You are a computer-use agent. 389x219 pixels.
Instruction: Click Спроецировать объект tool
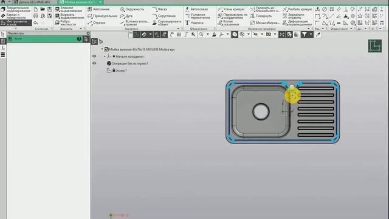pyautogui.click(x=167, y=23)
